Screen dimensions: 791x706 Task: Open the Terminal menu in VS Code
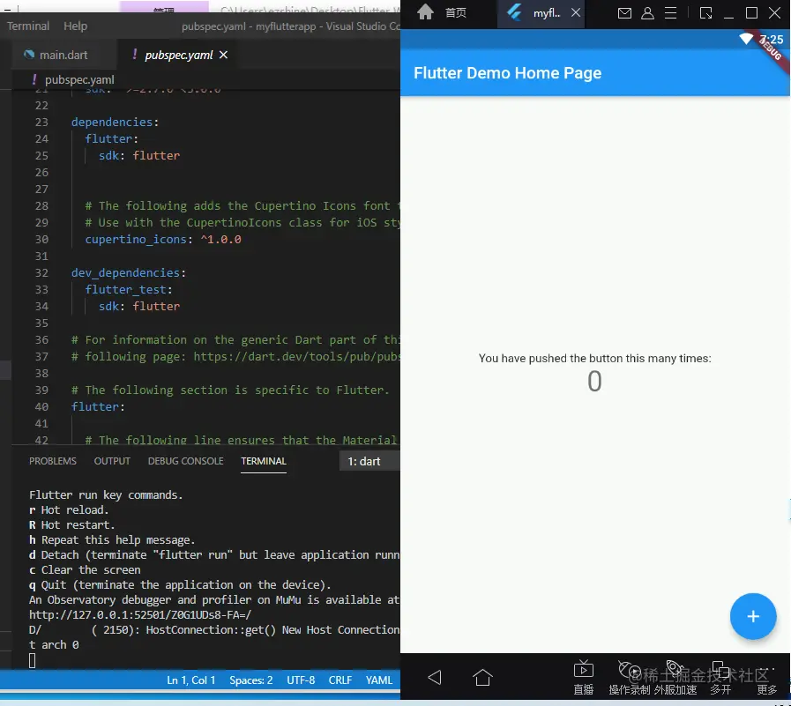click(x=28, y=26)
